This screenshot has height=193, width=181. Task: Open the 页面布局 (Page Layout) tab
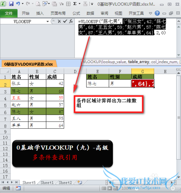pyautogui.click(x=58, y=13)
